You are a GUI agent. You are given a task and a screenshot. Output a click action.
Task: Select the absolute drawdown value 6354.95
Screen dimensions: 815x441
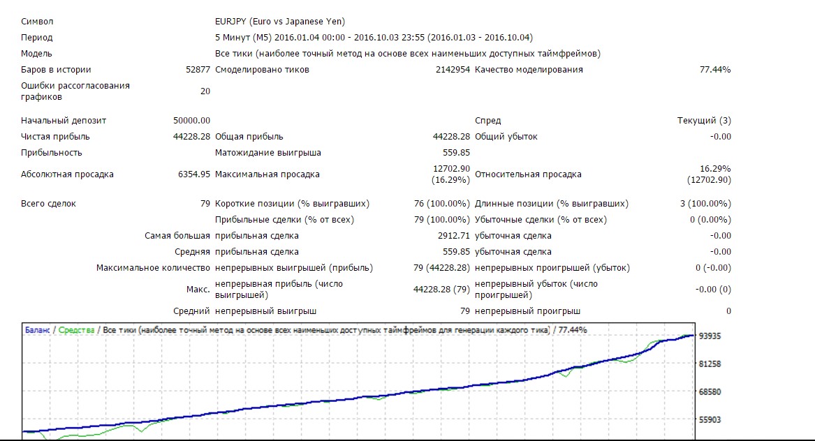[194, 174]
